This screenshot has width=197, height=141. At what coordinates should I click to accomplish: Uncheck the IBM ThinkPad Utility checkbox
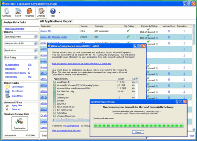(x=54, y=92)
